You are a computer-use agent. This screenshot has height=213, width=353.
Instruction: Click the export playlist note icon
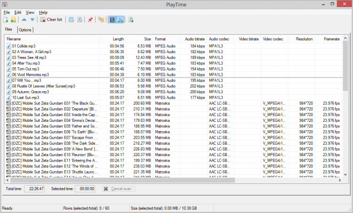pos(80,20)
